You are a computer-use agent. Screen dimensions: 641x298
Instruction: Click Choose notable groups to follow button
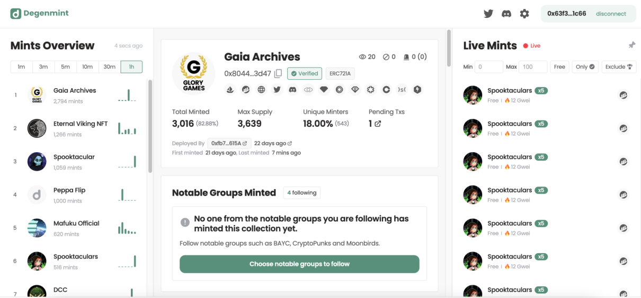[299, 264]
